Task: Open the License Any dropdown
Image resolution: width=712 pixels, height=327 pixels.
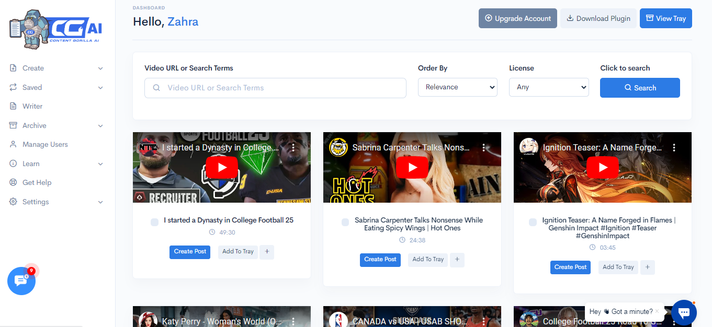Action: tap(549, 87)
